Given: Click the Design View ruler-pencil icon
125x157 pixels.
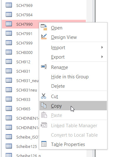Looking at the screenshot, I should coord(44,37).
